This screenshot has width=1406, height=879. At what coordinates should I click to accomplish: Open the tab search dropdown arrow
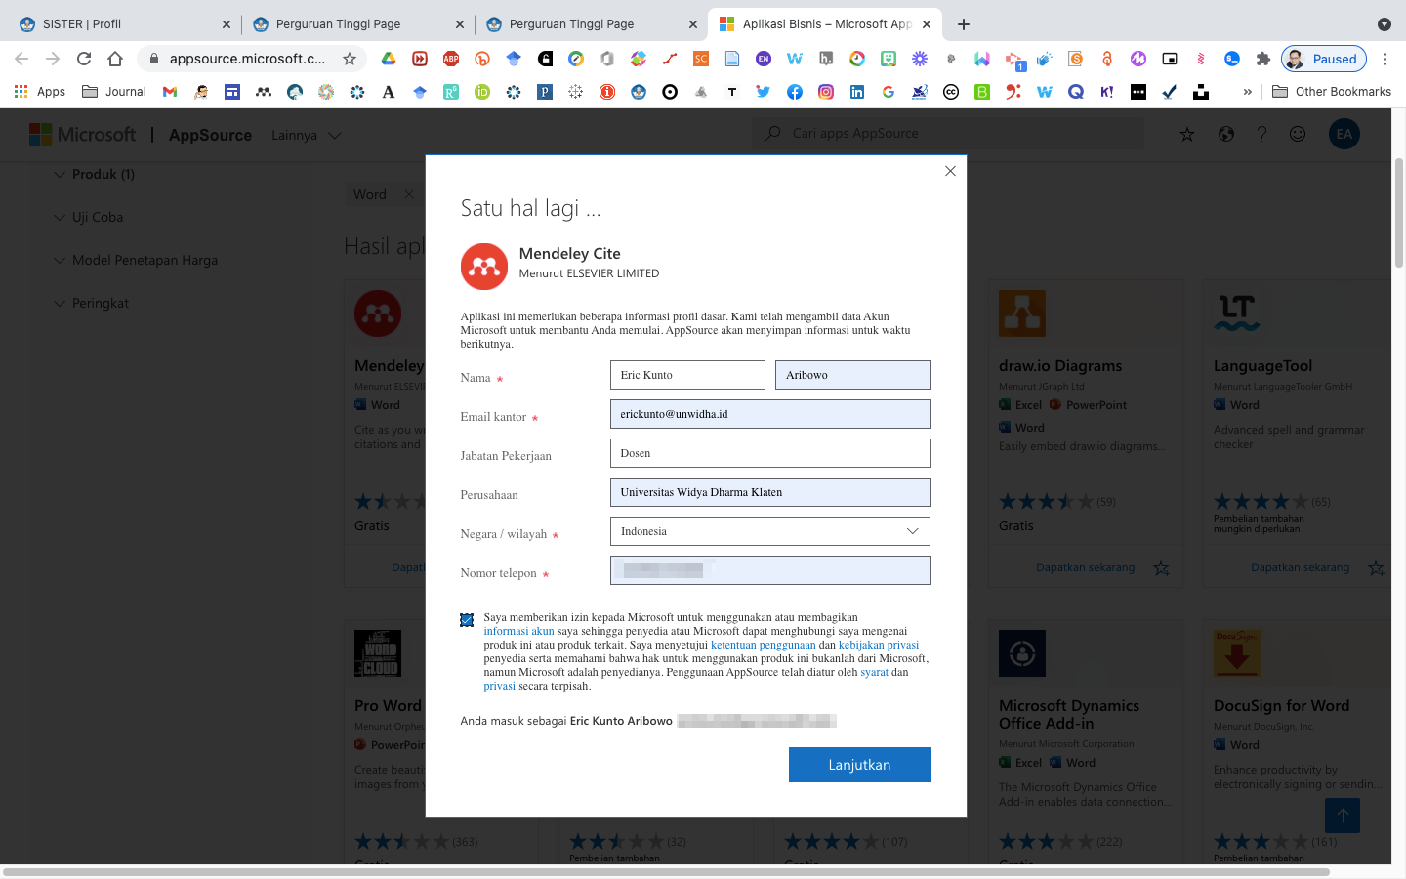tap(1384, 24)
